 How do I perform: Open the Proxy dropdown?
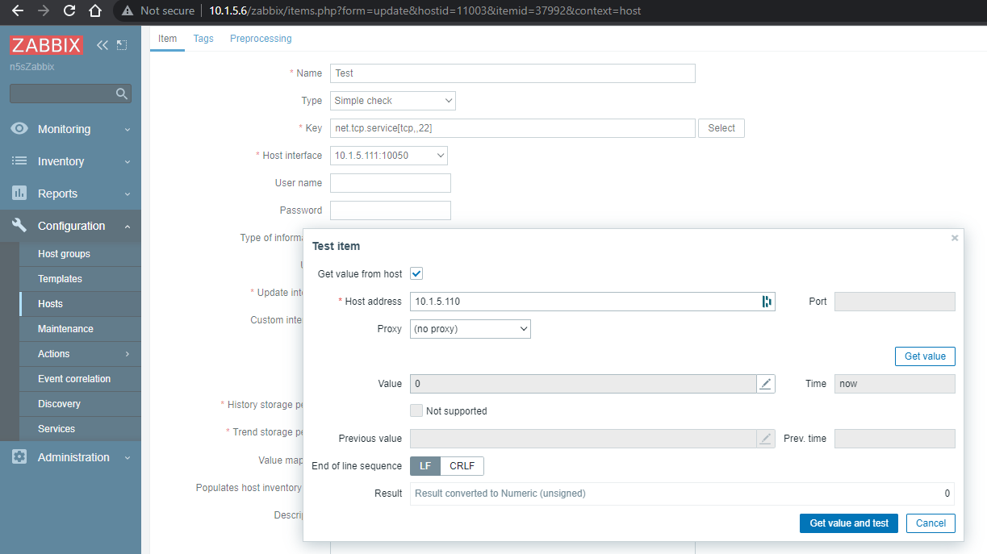point(470,329)
